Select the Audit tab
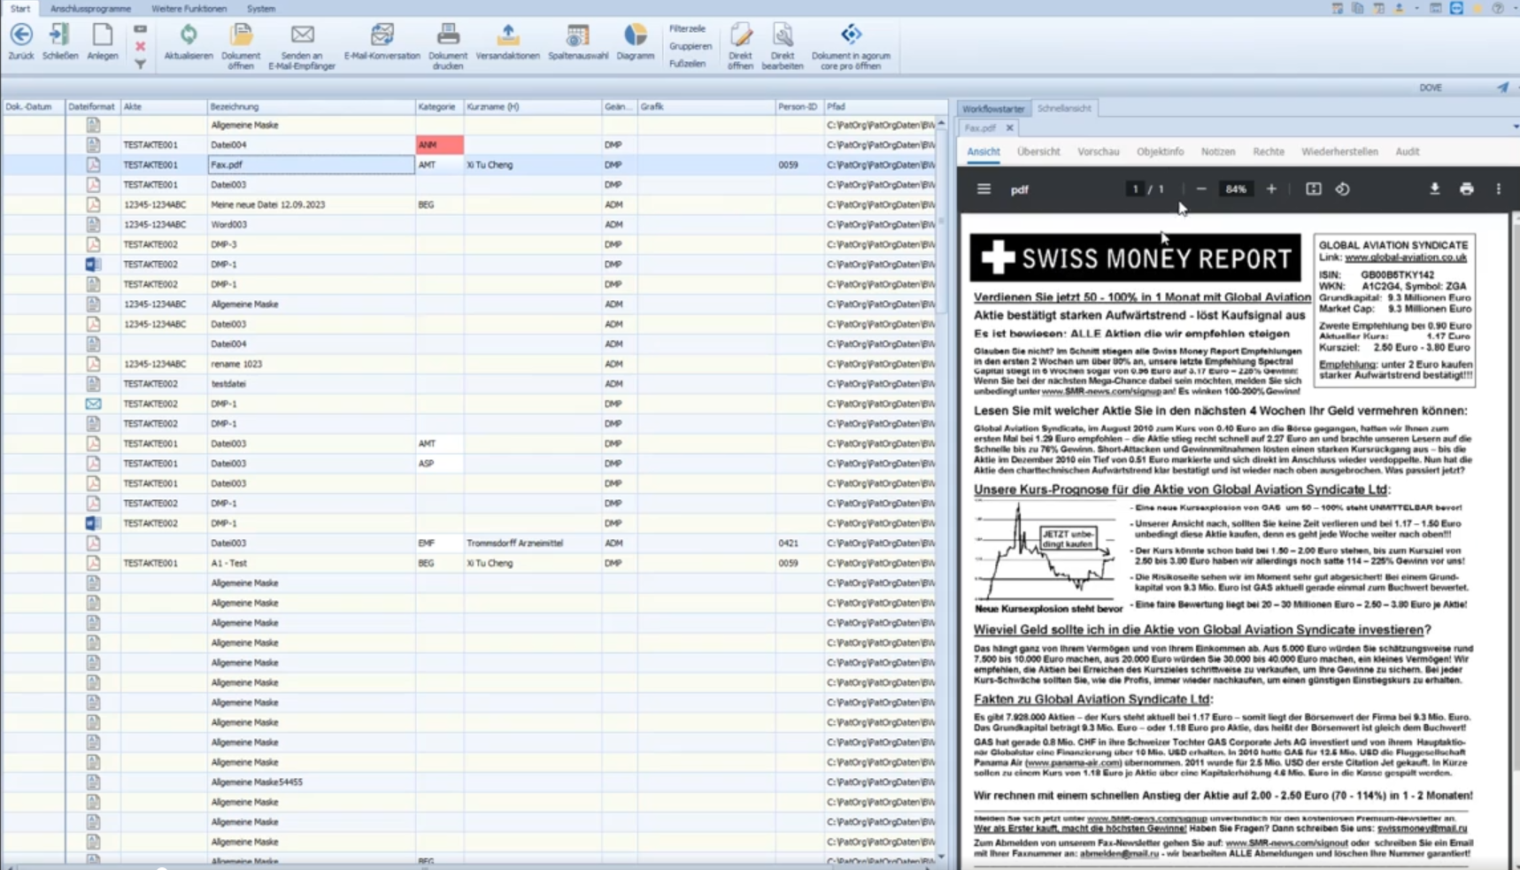1520x870 pixels. [1407, 151]
